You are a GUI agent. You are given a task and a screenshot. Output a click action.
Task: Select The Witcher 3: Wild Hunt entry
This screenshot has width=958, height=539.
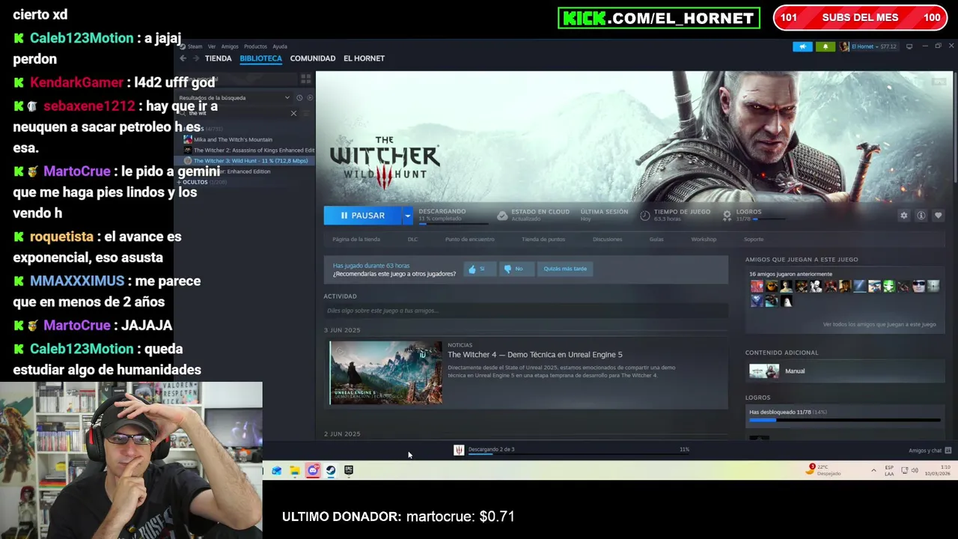click(x=245, y=161)
